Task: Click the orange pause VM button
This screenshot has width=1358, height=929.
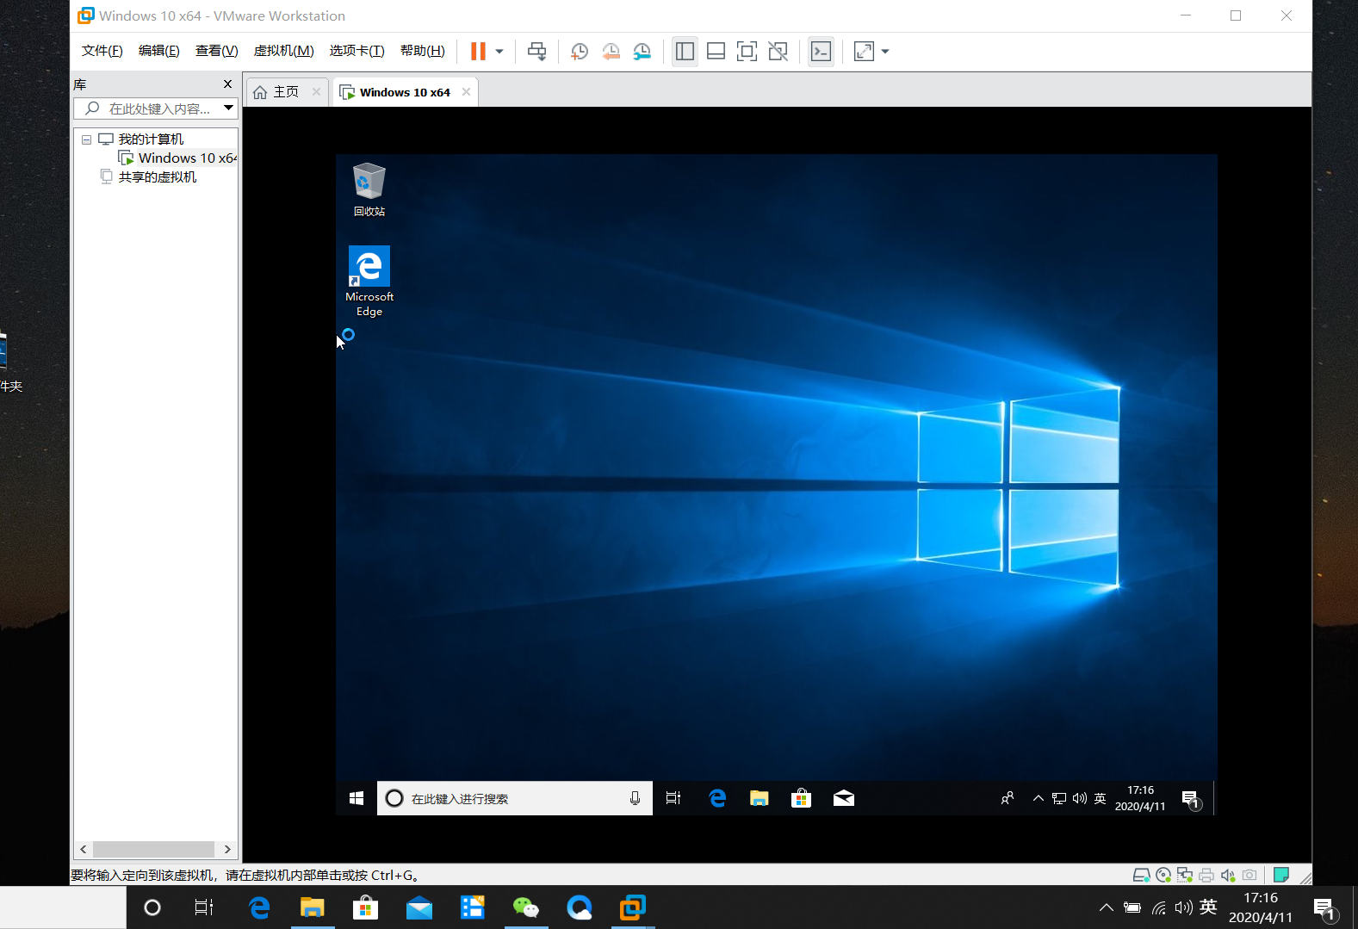Action: tap(478, 51)
